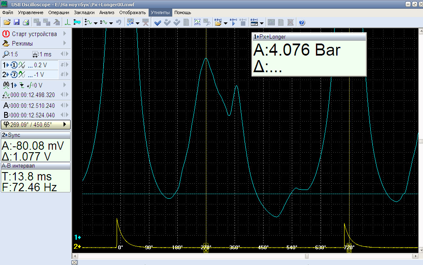Toggle channel 2 input selector numbered 7

[x=14, y=75]
